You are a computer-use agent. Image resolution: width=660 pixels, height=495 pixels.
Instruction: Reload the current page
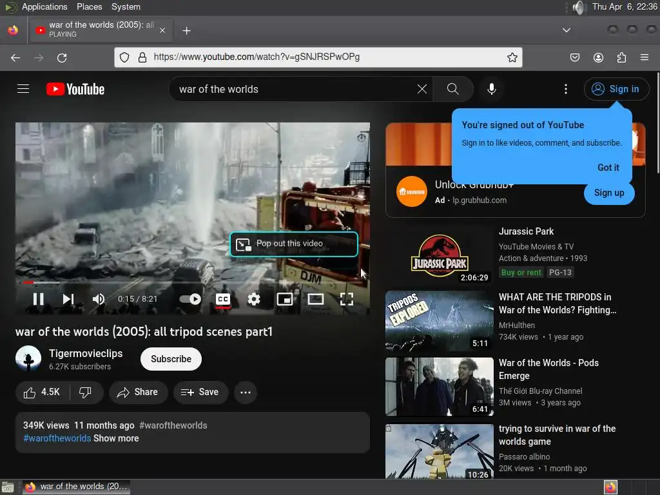[x=62, y=57]
